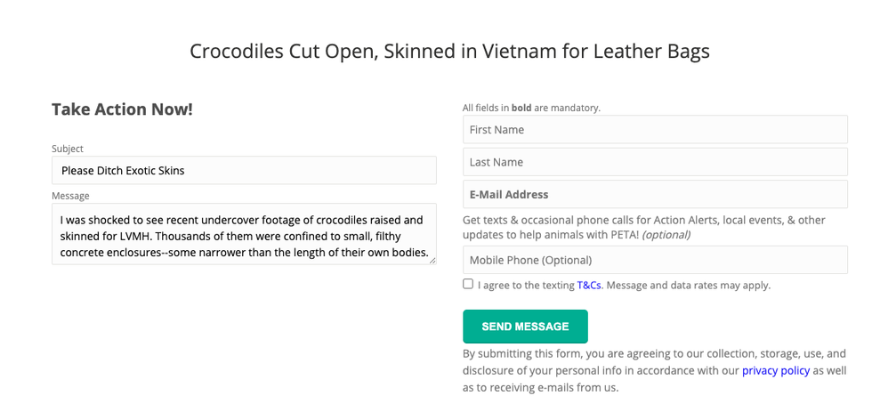
Task: Select the Last Name field
Action: pos(655,162)
